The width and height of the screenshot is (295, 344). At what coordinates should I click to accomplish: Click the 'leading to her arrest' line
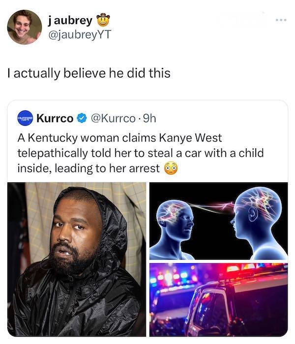click(107, 169)
